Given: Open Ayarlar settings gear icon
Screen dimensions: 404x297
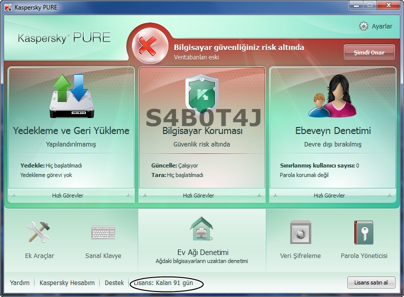Looking at the screenshot, I should click(x=363, y=26).
